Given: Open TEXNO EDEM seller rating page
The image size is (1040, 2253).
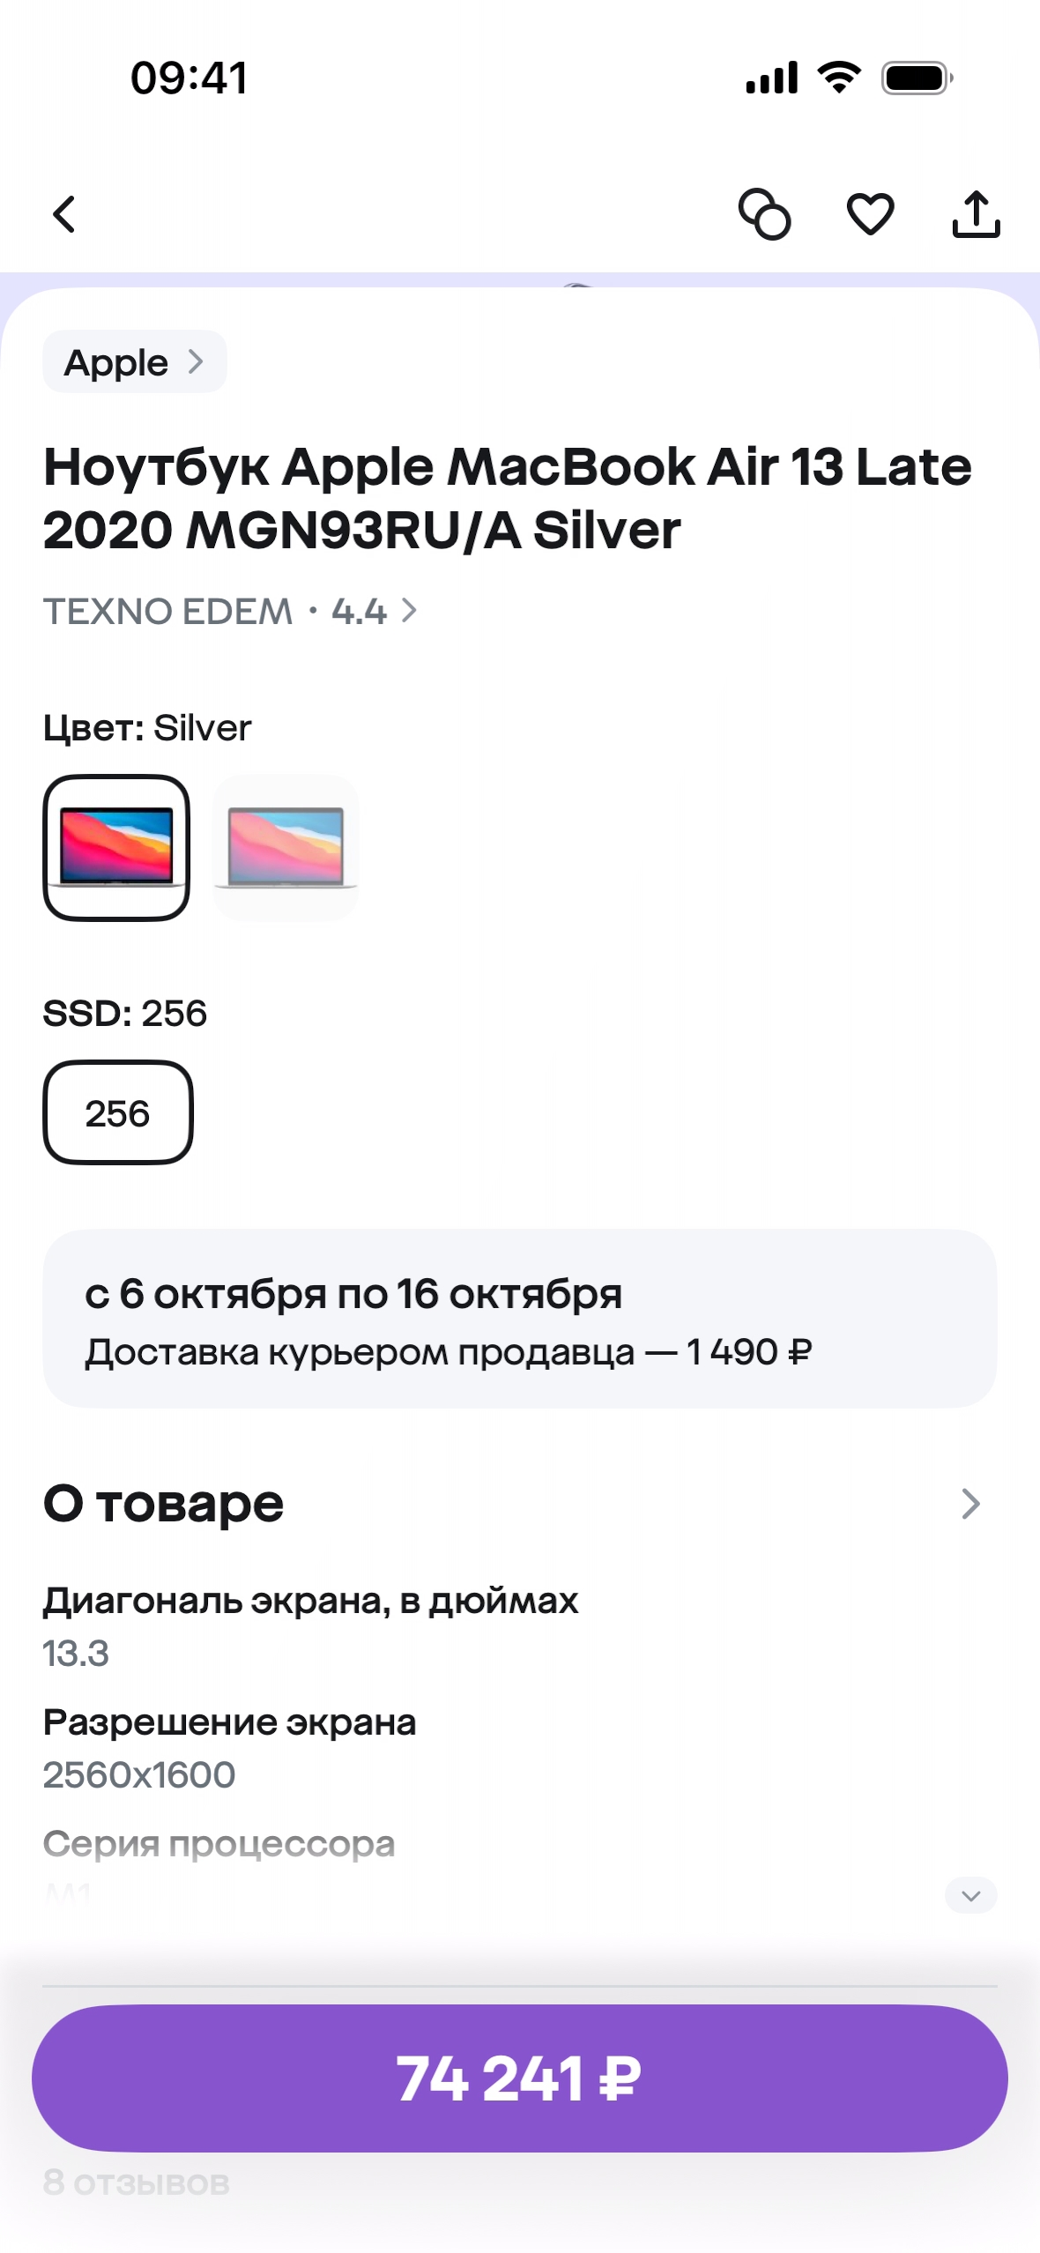Looking at the screenshot, I should tap(229, 611).
